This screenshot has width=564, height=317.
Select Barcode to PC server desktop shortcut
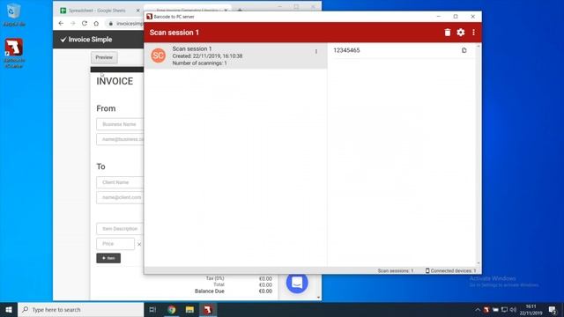(x=14, y=53)
